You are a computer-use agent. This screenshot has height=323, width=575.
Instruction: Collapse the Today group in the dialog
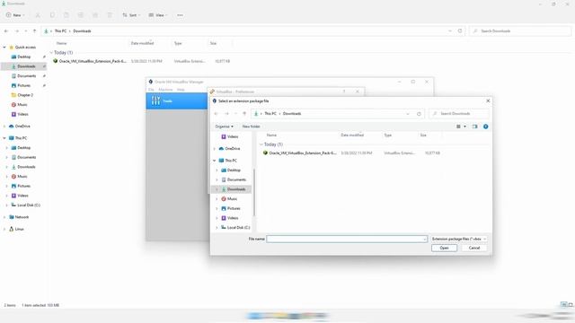point(261,144)
